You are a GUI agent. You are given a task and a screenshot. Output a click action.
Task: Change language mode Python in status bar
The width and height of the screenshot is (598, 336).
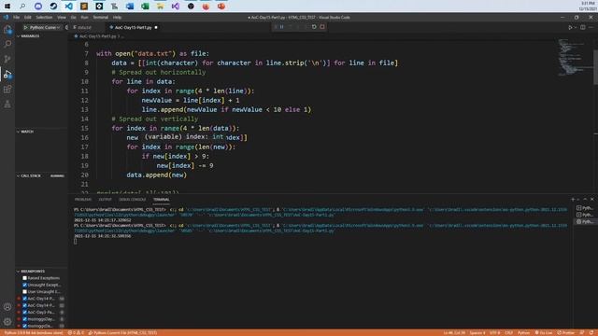[523, 333]
